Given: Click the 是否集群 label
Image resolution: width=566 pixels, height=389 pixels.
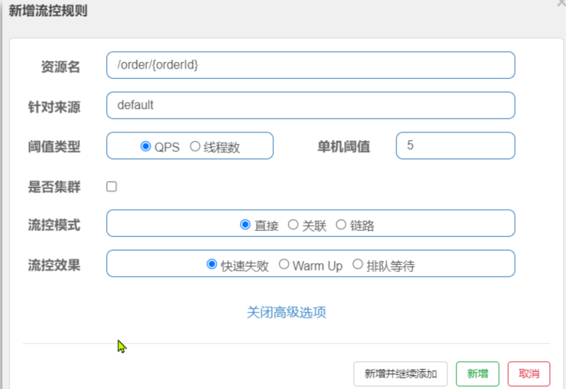Looking at the screenshot, I should point(54,187).
